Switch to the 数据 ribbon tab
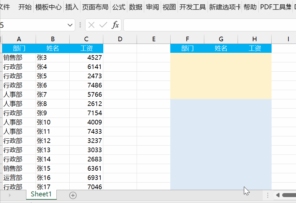The height and width of the screenshot is (203, 296). [136, 7]
